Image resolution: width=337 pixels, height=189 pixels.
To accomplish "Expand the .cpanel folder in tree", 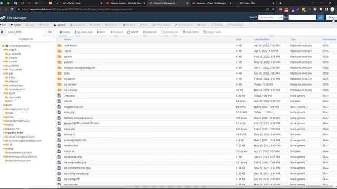I will click(4, 61).
